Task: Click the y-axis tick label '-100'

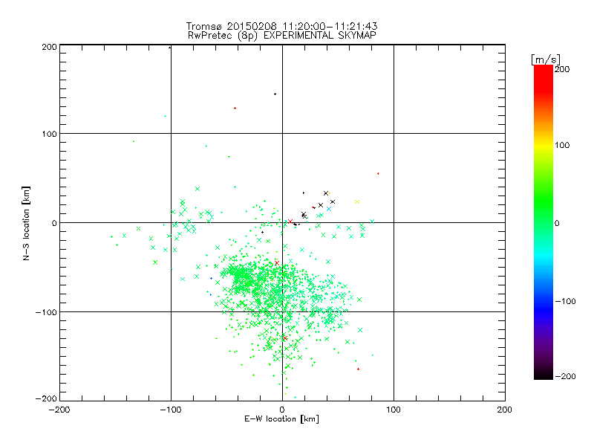Action: [46, 312]
